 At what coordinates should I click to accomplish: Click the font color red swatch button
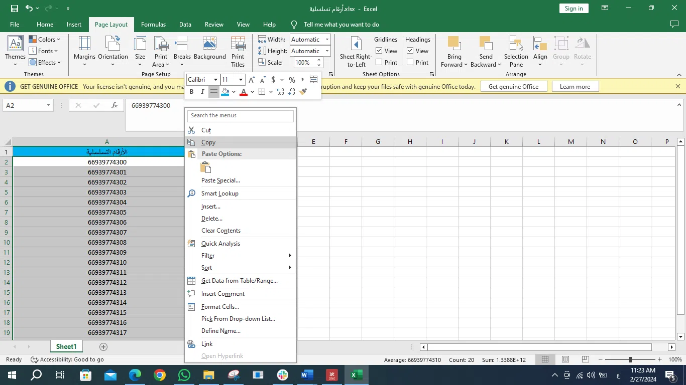244,92
